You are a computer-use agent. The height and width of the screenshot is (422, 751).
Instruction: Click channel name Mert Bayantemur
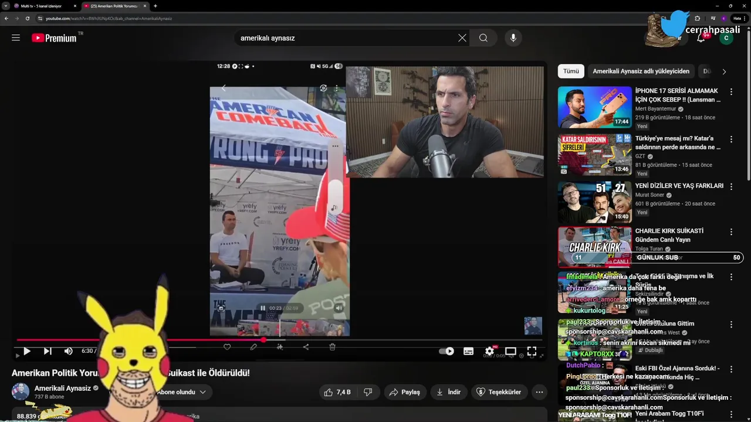[x=656, y=109]
